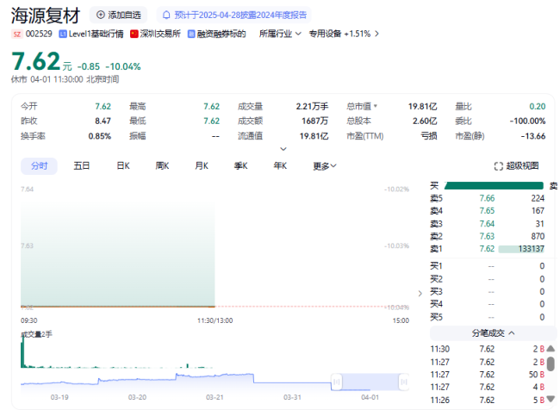This screenshot has height=410, width=560.
Task: Click right handle of range slider
Action: (404, 382)
